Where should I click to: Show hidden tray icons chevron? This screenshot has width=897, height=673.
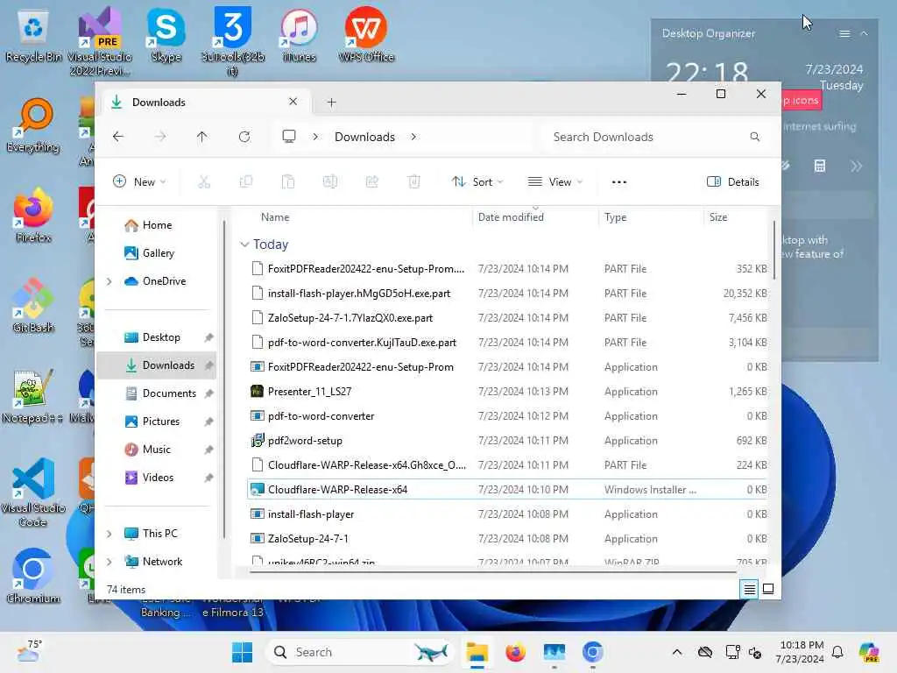(677, 652)
